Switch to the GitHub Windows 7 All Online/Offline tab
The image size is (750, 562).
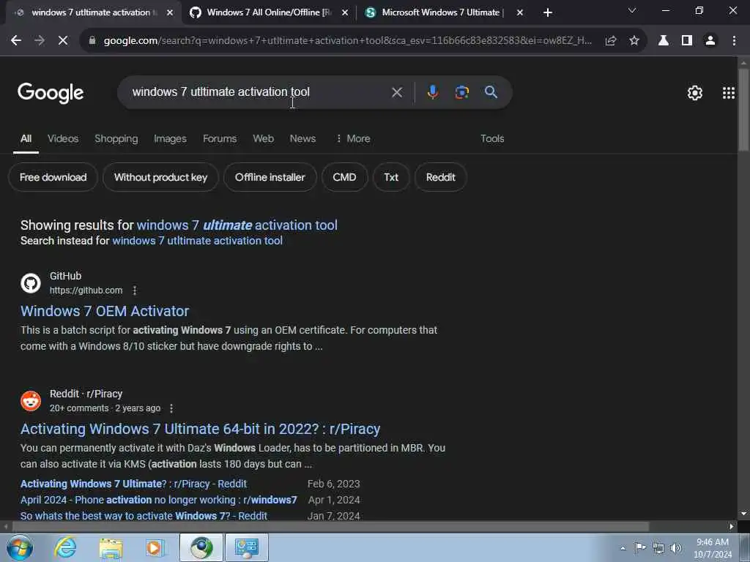click(268, 12)
